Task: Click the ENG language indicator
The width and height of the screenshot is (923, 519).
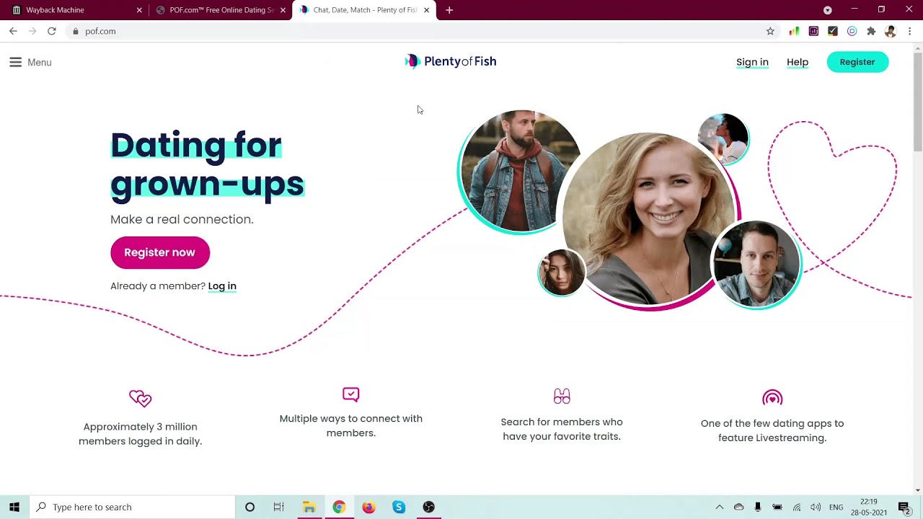Action: point(836,507)
